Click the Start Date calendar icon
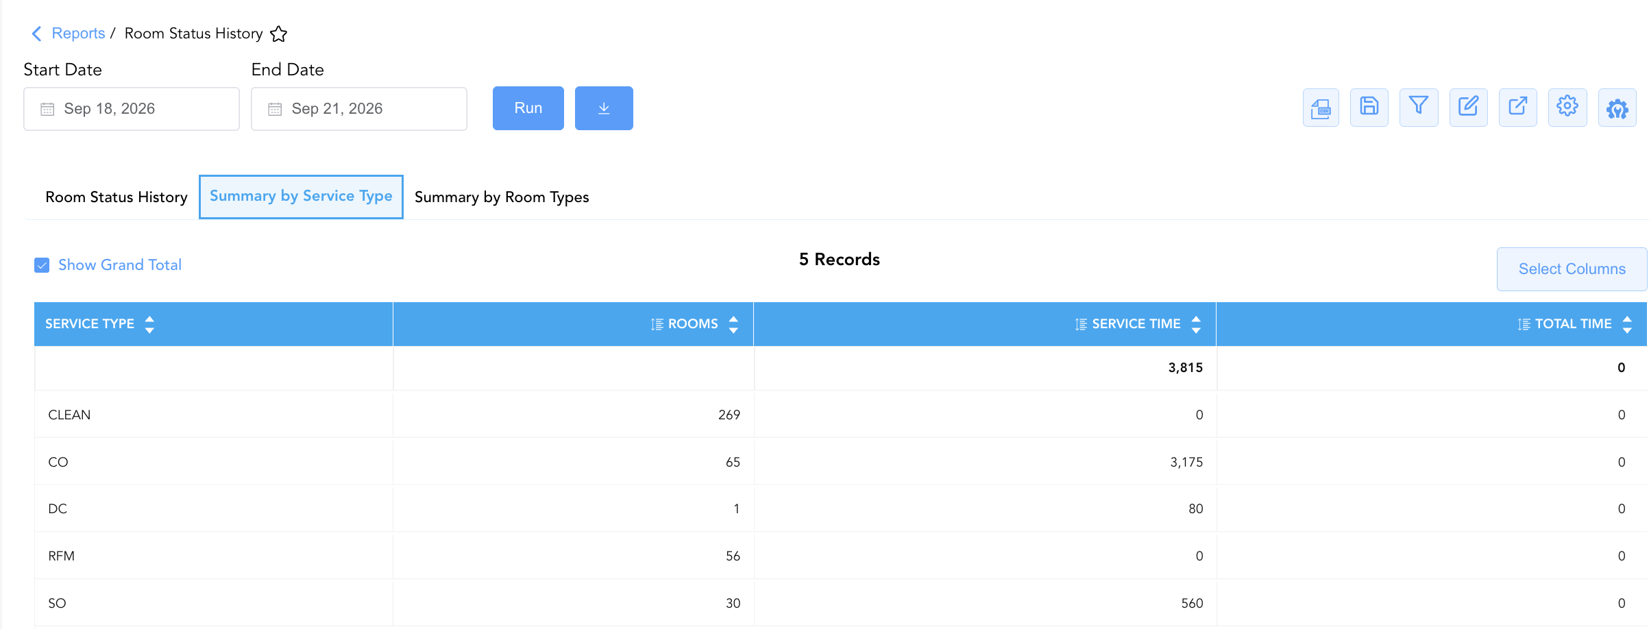The height and width of the screenshot is (629, 1649). click(x=47, y=109)
